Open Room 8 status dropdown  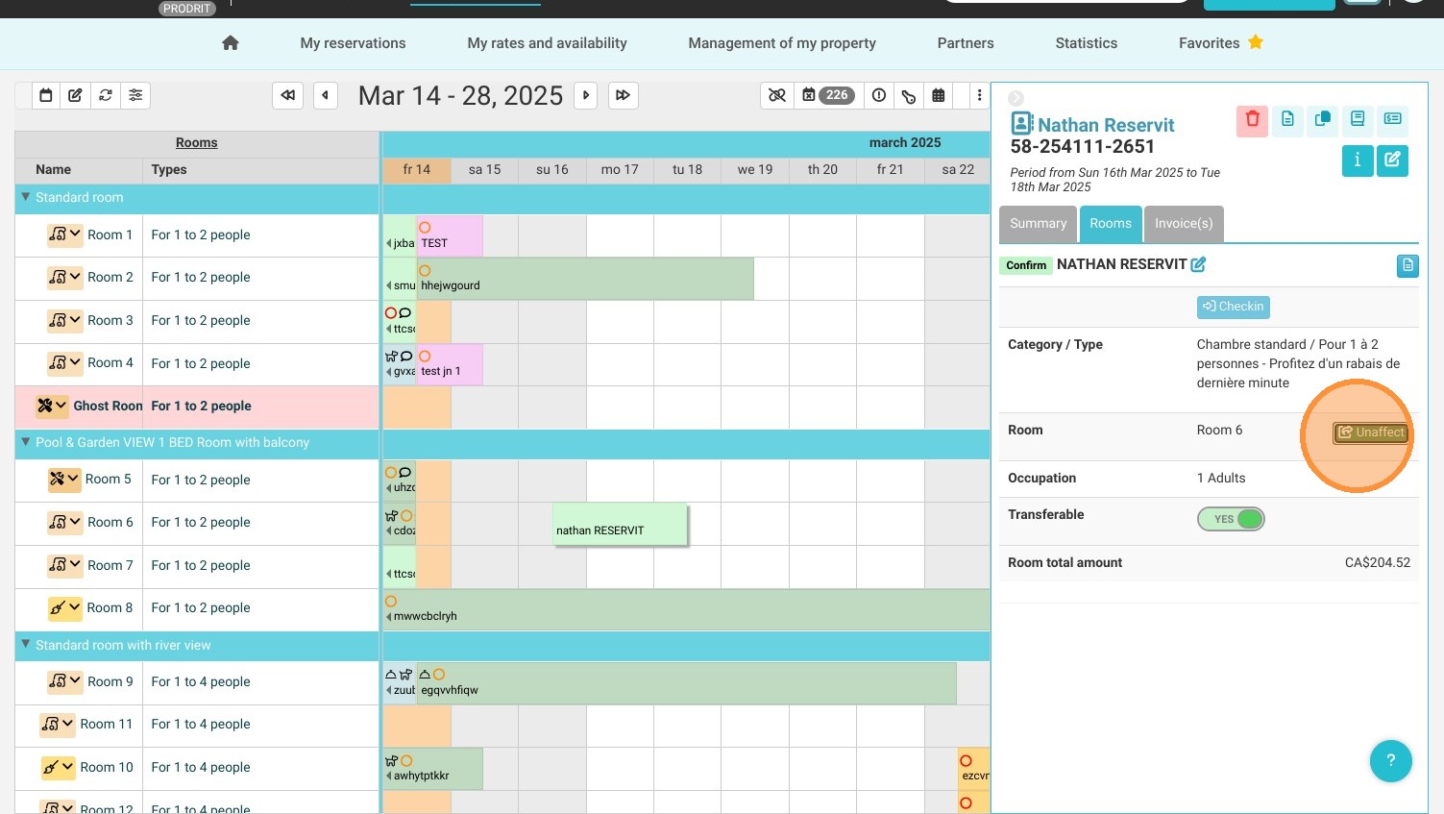[64, 607]
